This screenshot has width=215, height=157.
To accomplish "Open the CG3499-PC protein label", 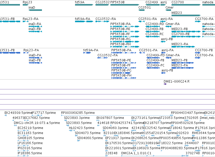I will pyautogui.click(x=155, y=65).
